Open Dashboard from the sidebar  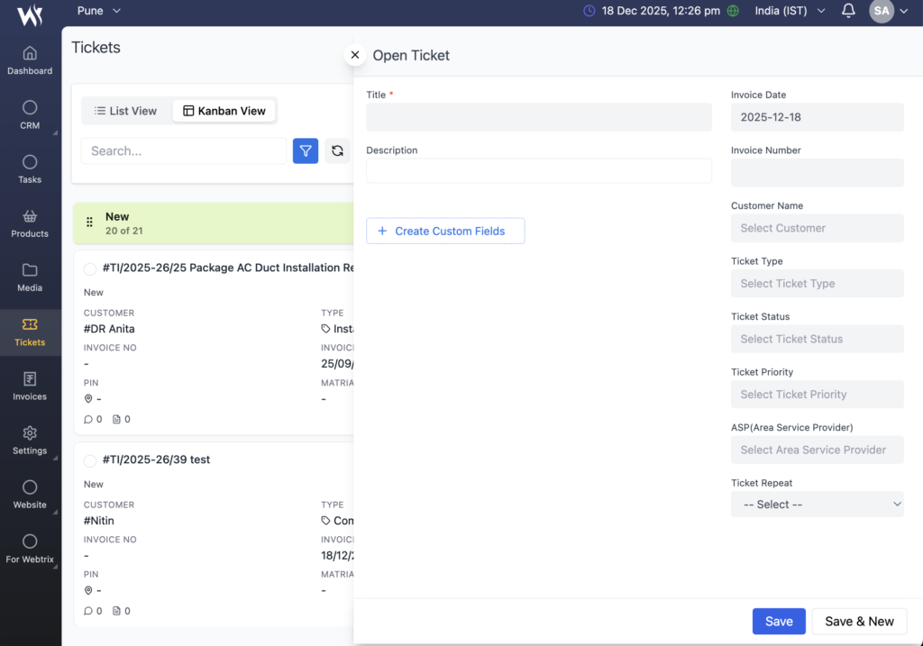coord(30,60)
